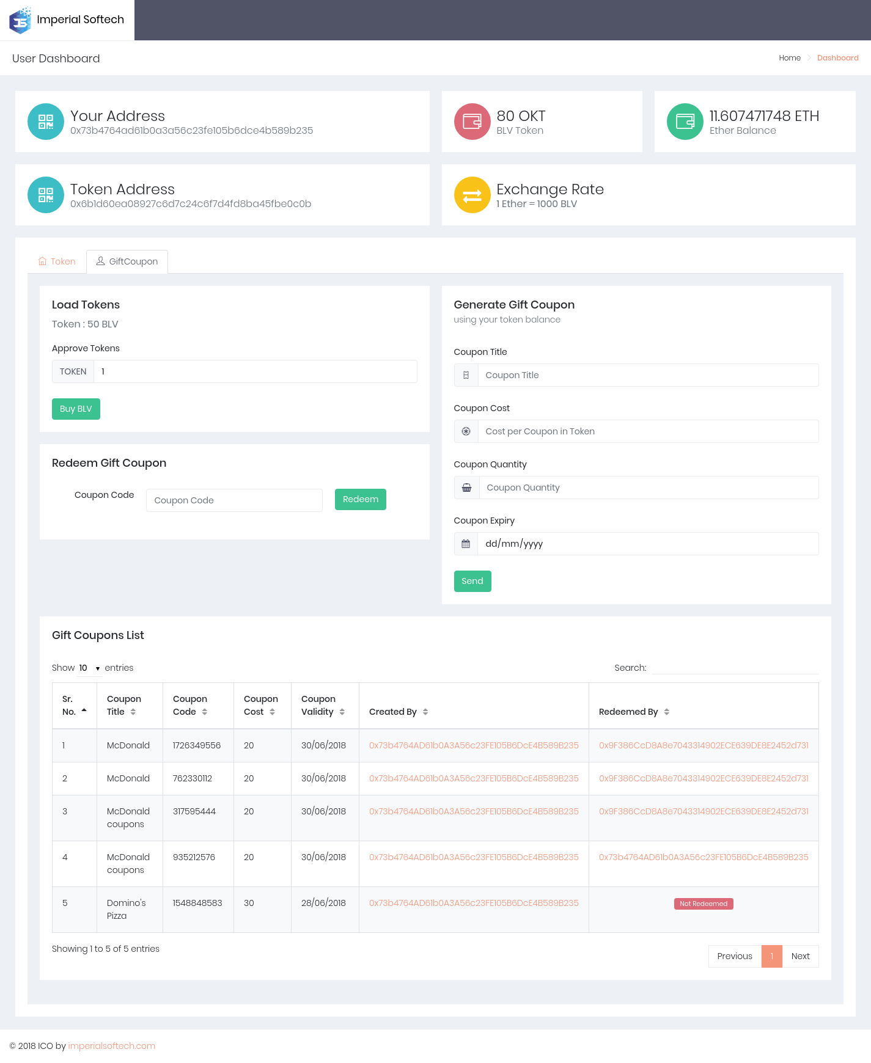Click the TOKEN label addon

(x=73, y=371)
